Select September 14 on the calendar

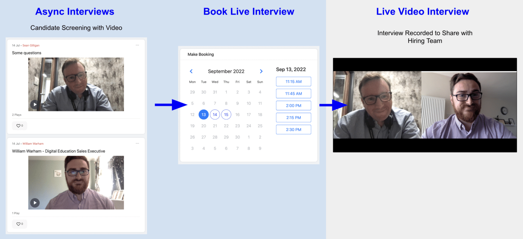(x=215, y=115)
